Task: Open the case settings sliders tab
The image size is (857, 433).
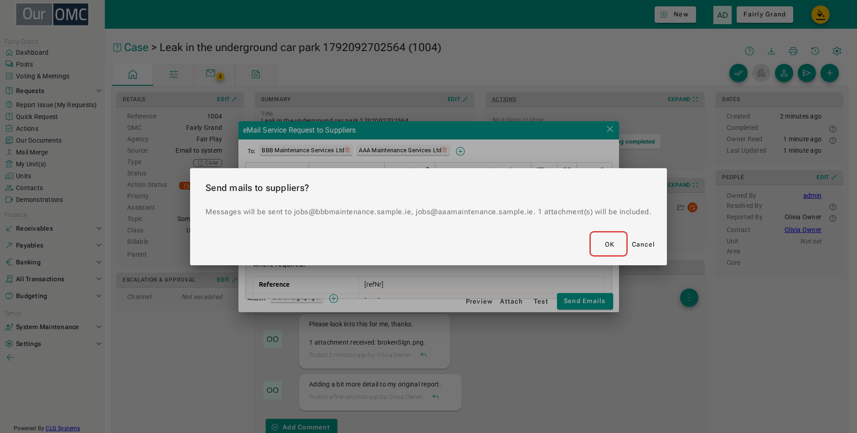Action: (x=174, y=74)
